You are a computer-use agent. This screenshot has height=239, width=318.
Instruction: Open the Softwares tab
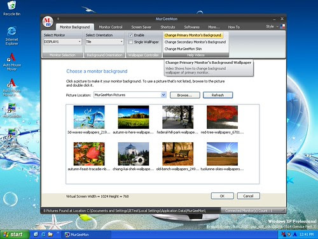[x=191, y=27]
